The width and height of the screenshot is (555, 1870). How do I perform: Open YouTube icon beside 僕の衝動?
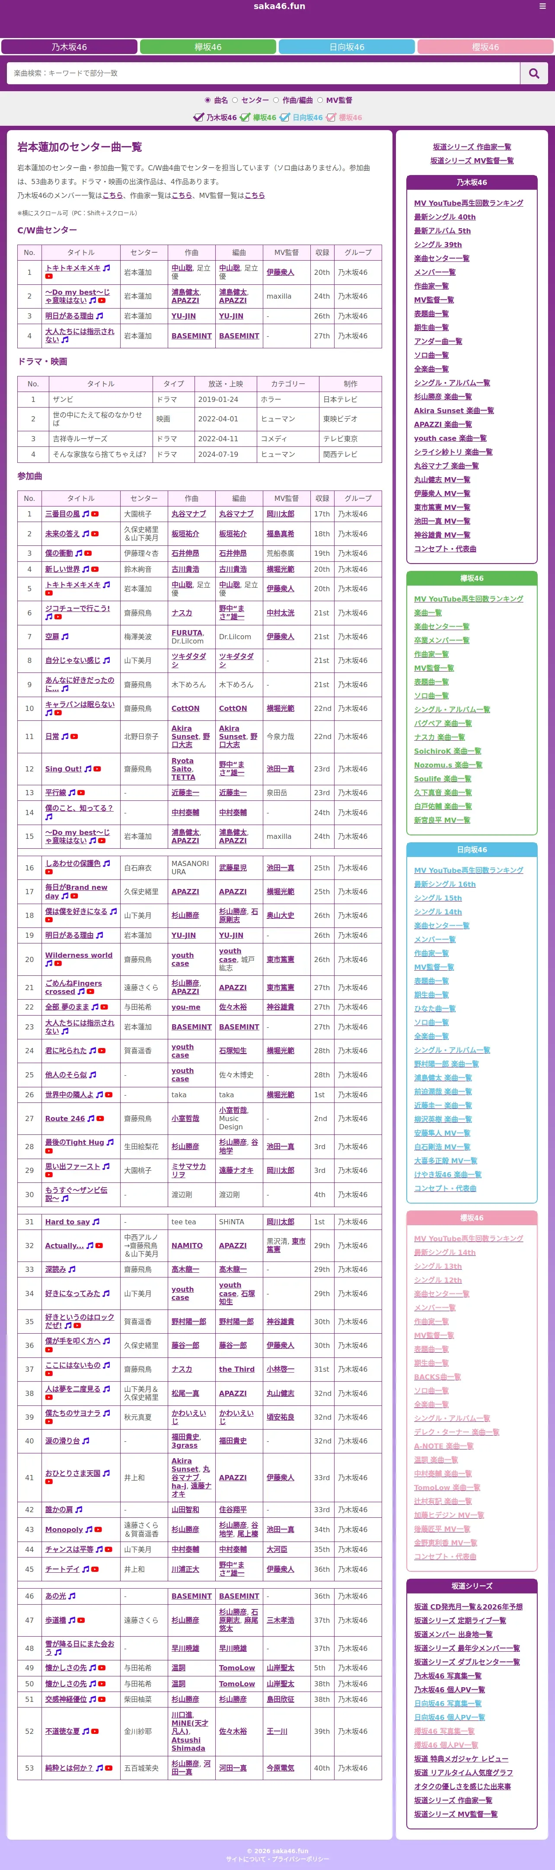(89, 553)
